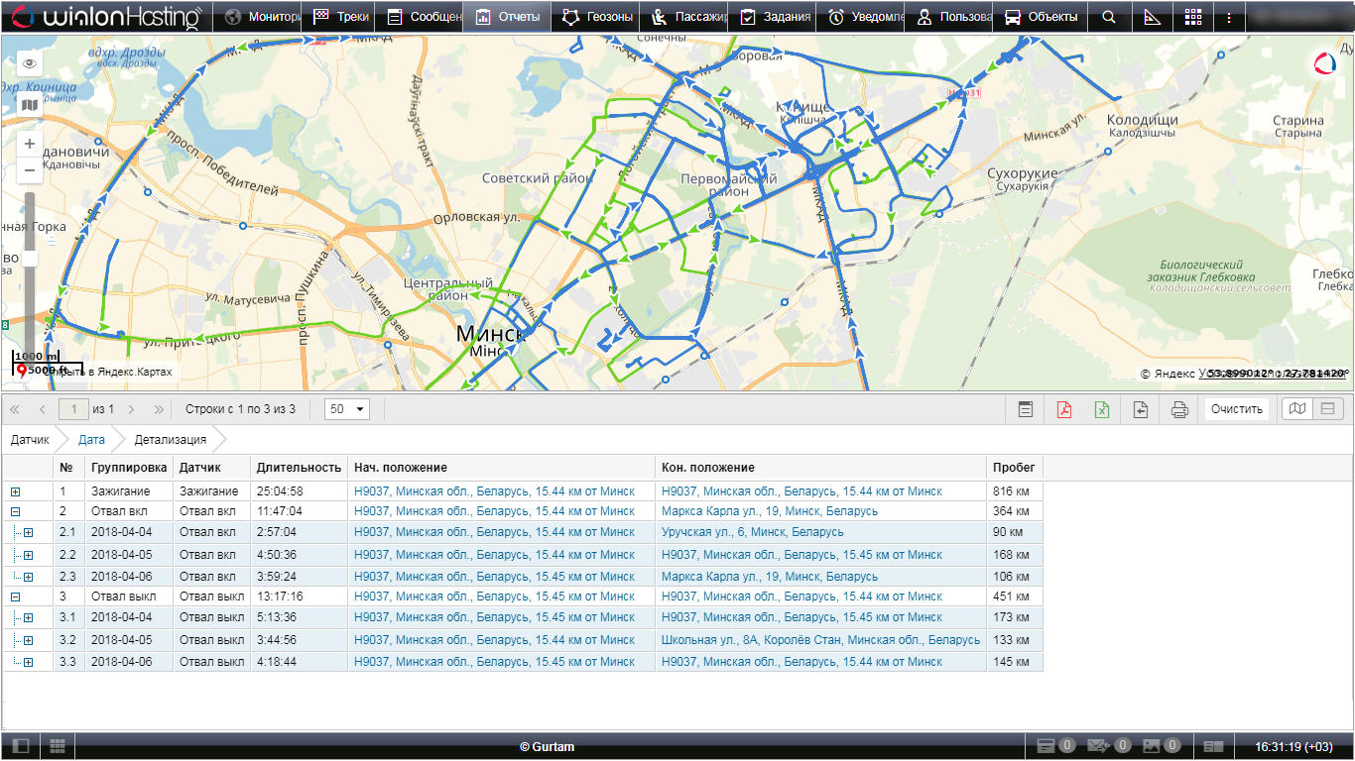Open the Геозоны tab
This screenshot has height=761, width=1355.
pyautogui.click(x=595, y=17)
